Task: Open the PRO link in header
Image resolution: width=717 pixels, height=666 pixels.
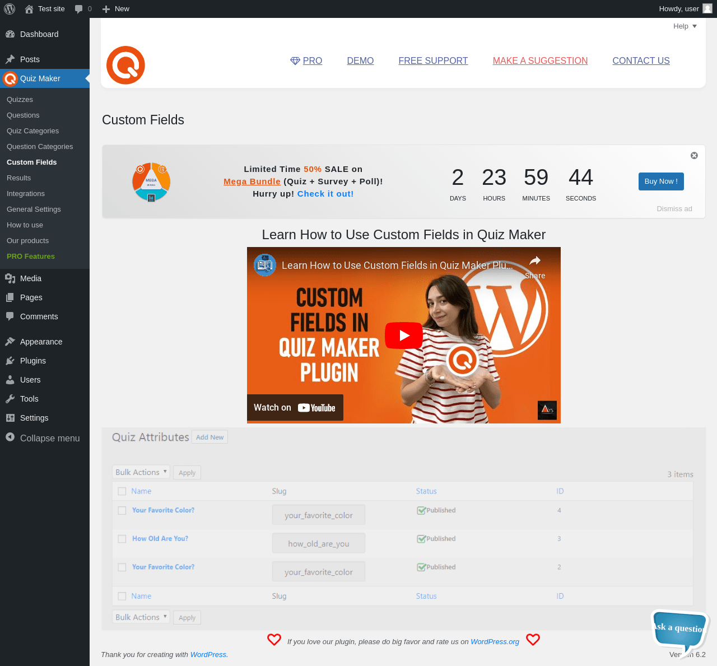Action: click(x=306, y=60)
